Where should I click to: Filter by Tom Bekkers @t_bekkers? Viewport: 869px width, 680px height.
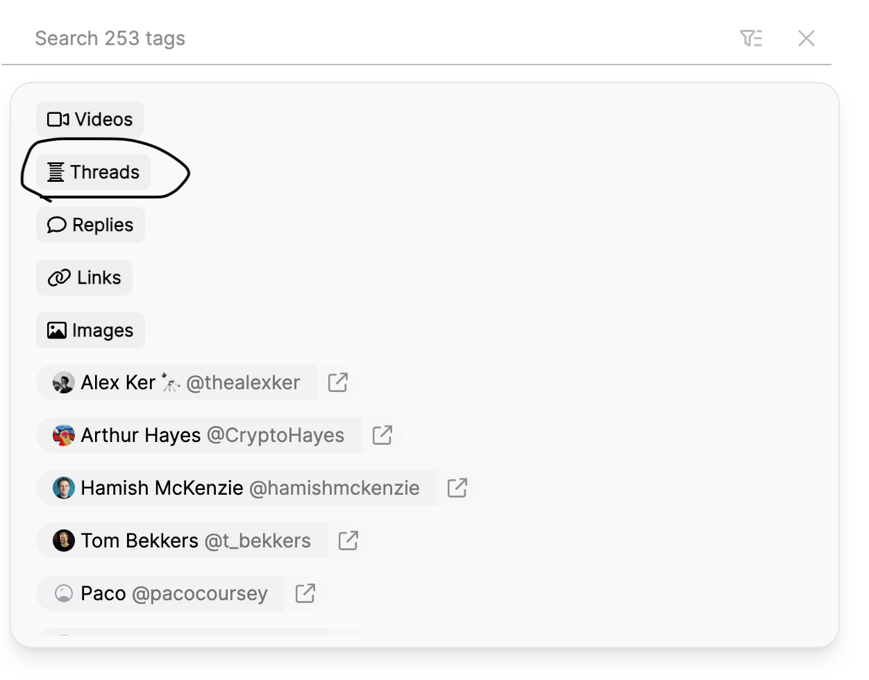click(182, 541)
